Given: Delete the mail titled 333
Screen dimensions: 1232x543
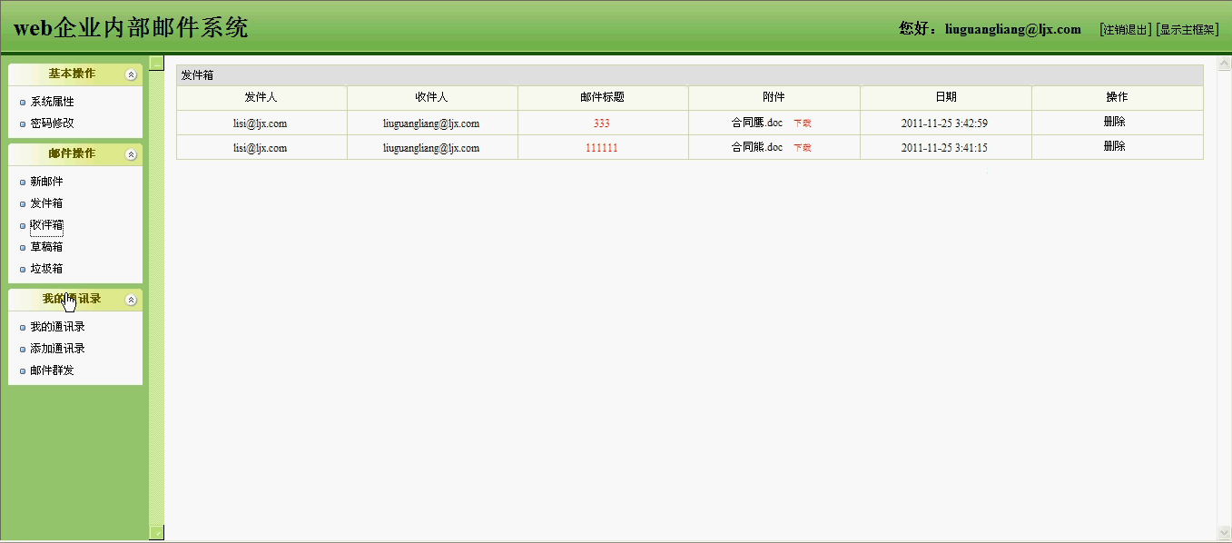Looking at the screenshot, I should [x=1115, y=122].
